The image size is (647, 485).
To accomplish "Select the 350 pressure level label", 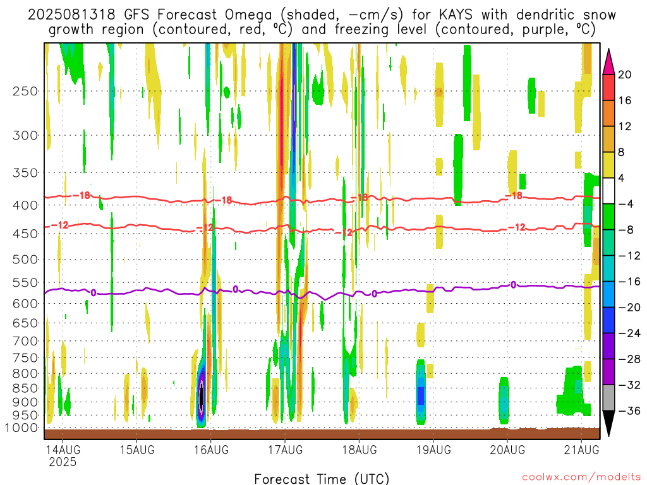I will [25, 172].
